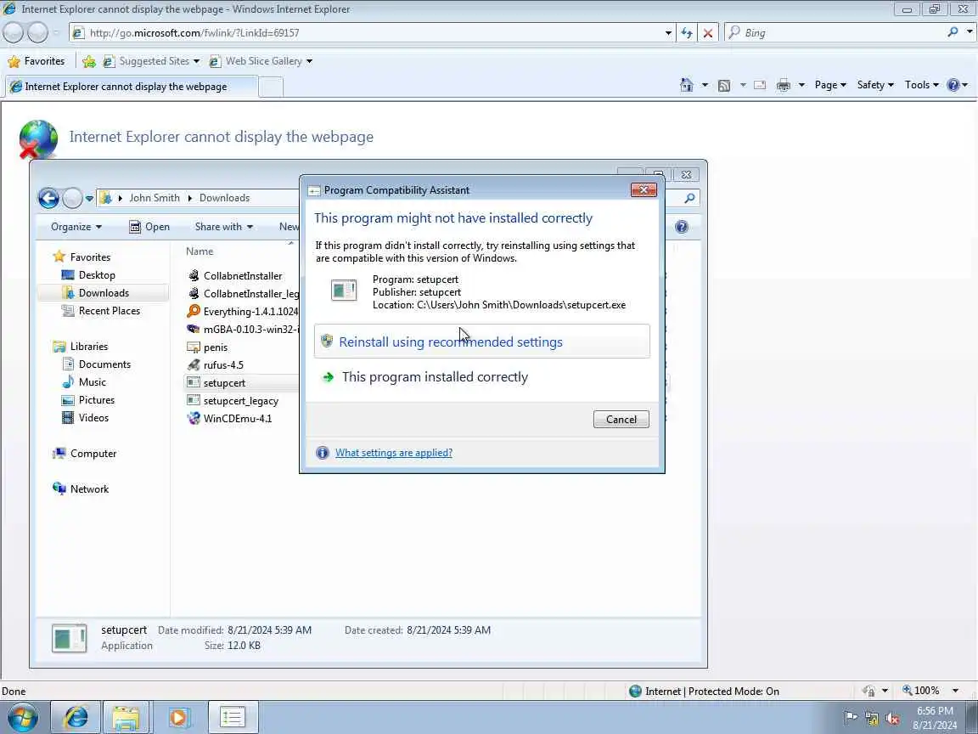Viewport: 978px width, 734px height.
Task: Select Favorites in navigation pane
Action: pyautogui.click(x=90, y=257)
